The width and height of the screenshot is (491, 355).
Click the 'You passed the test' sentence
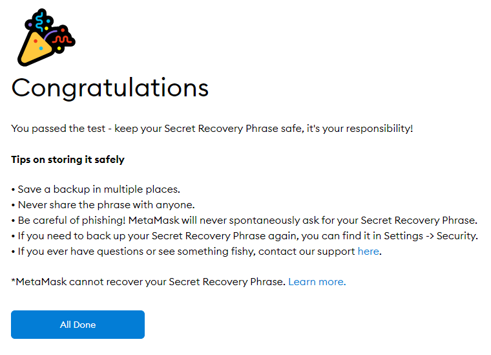(57, 129)
